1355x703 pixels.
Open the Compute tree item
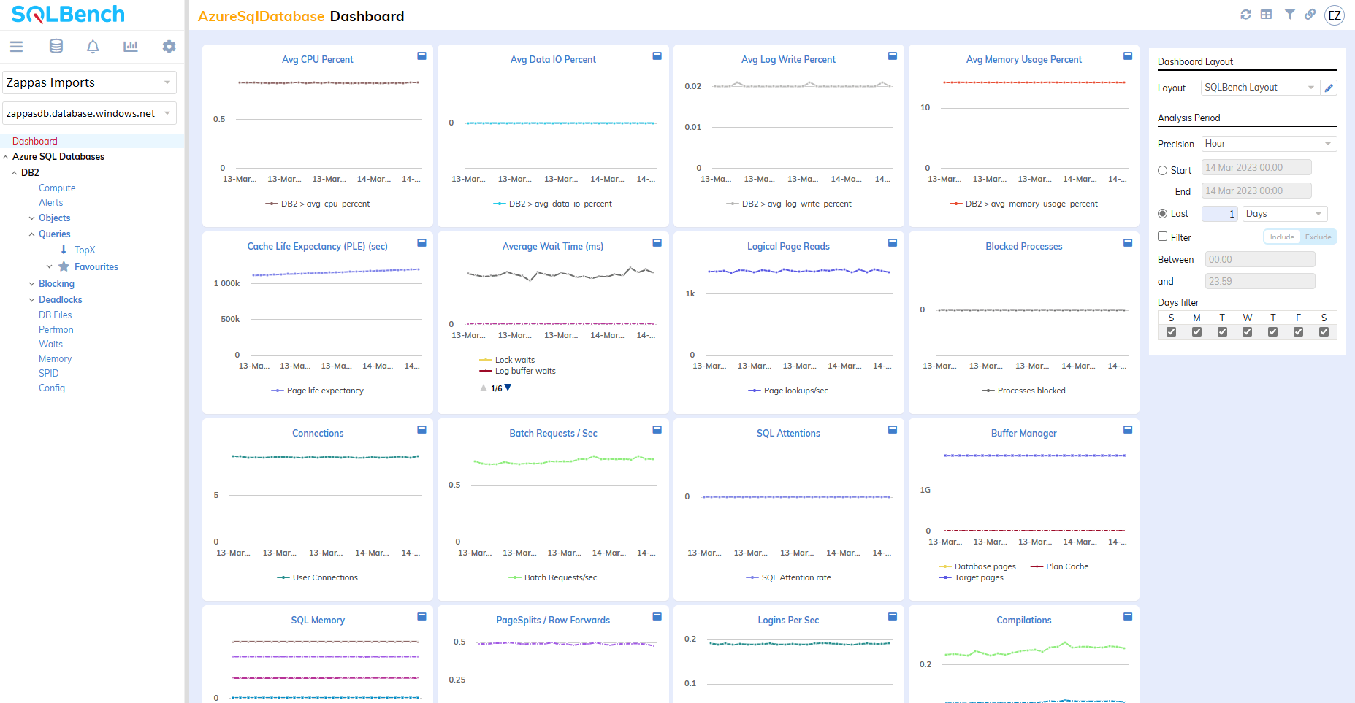tap(57, 188)
